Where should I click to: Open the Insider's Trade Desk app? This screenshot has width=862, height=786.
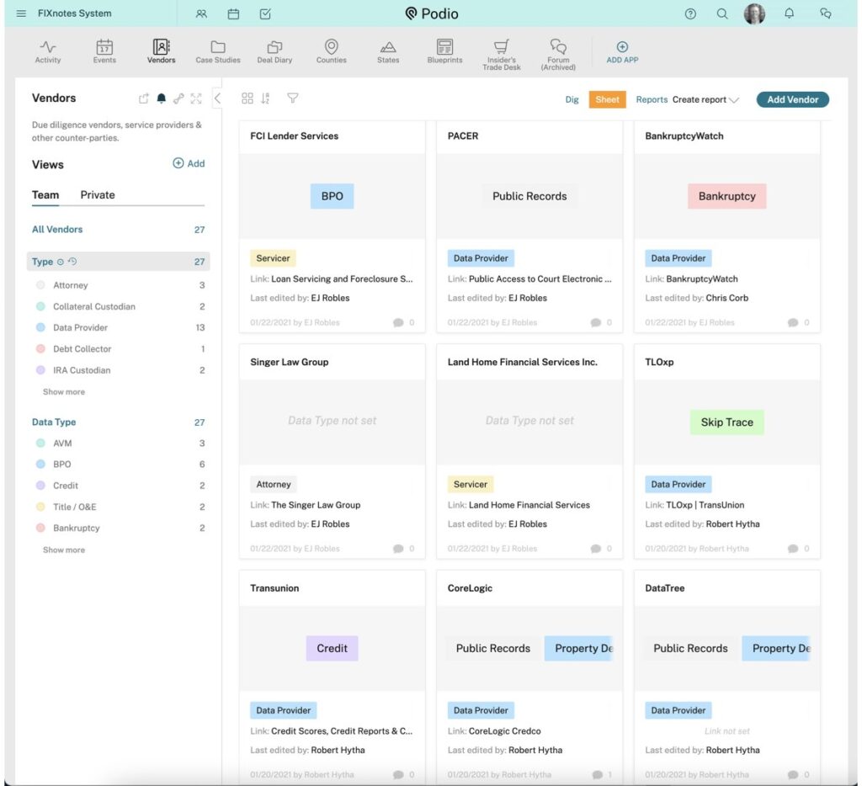point(502,55)
